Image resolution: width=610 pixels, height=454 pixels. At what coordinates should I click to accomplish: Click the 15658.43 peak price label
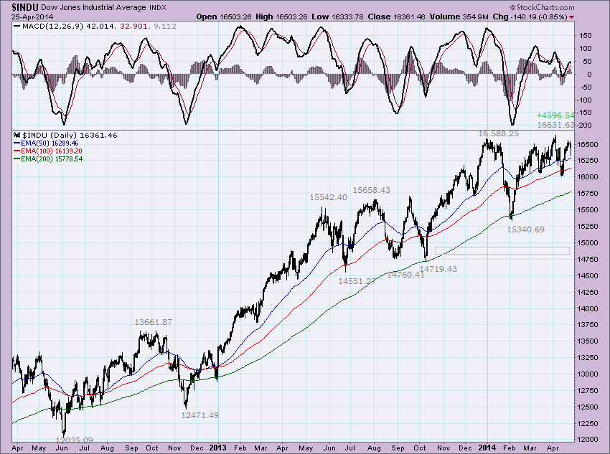(x=372, y=190)
